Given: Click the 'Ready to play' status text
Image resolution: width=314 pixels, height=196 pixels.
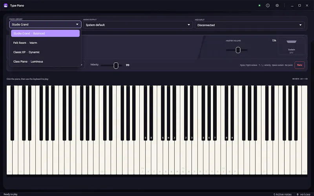Looking at the screenshot, I should (11, 194).
